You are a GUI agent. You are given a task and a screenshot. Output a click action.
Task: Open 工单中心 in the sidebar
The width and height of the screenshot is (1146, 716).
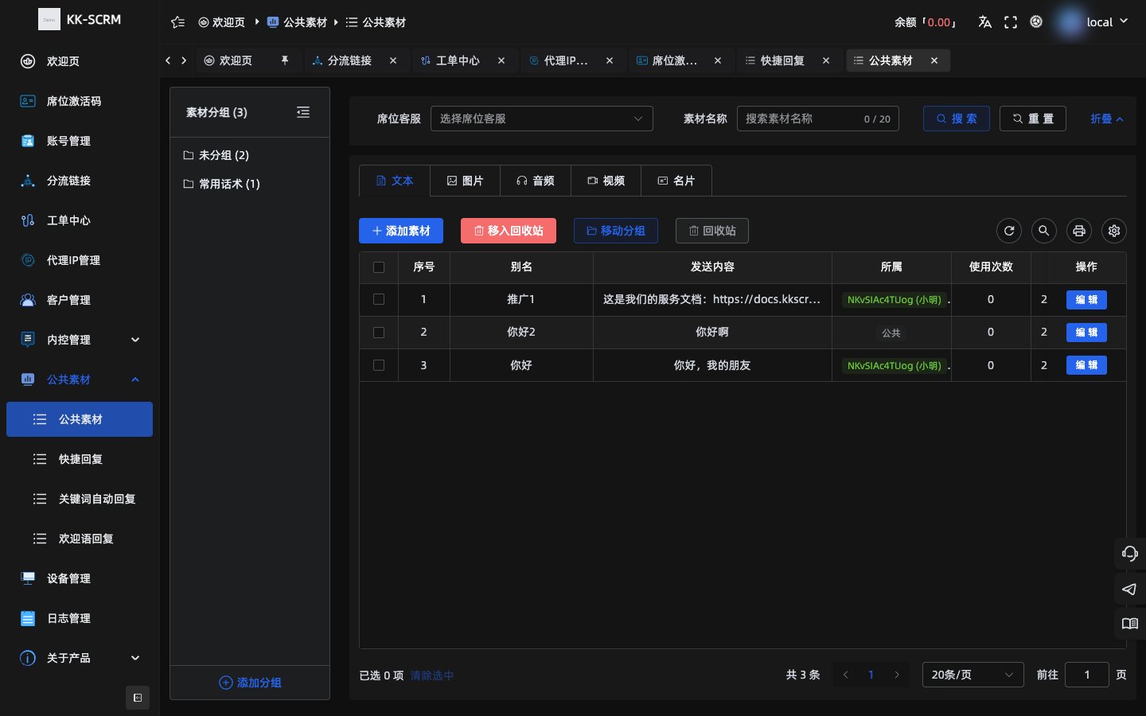tap(80, 220)
